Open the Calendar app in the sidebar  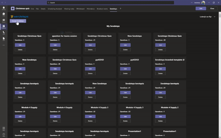[x=4, y=26]
